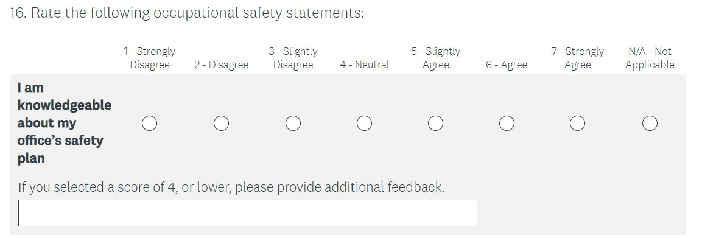Mark the 'N/A - Not Applicable' radio button
The width and height of the screenshot is (702, 238).
click(650, 123)
